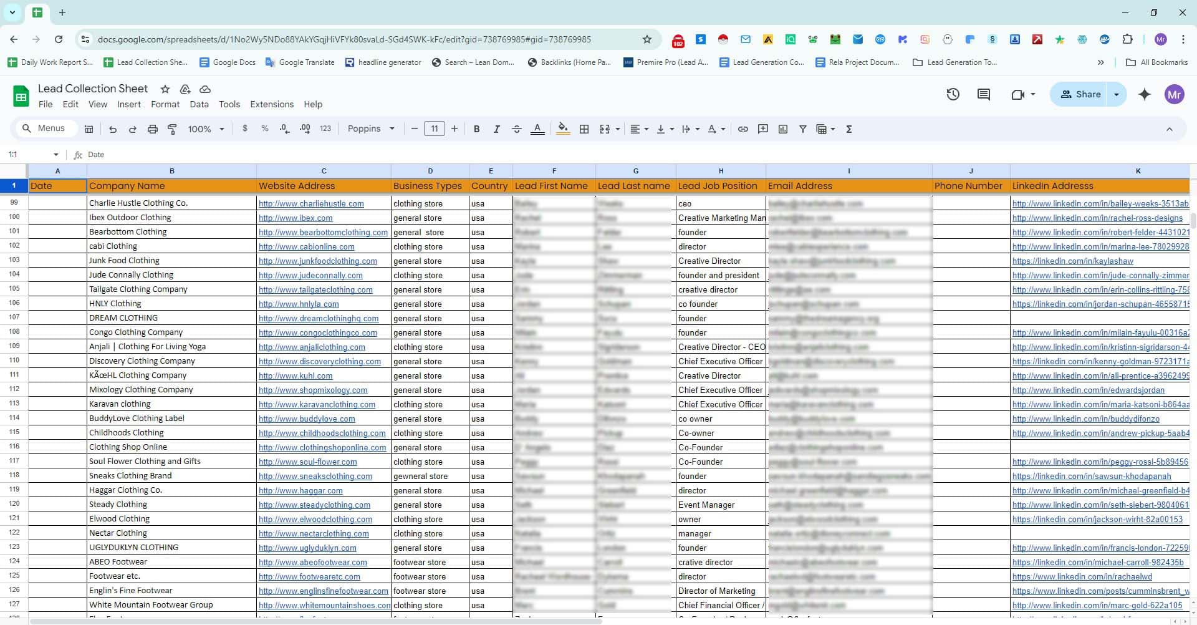This screenshot has width=1197, height=625.
Task: Open the borders tool
Action: (584, 129)
